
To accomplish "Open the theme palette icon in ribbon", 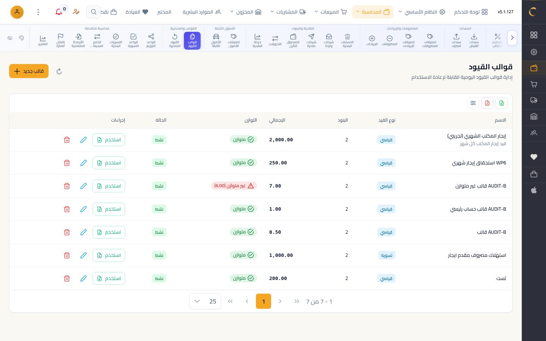I will [22, 38].
